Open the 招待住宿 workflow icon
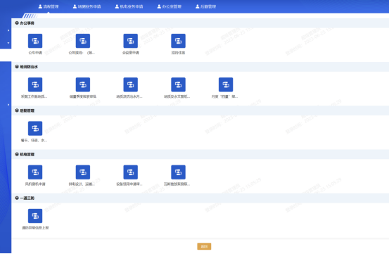389x254 pixels. [x=178, y=41]
